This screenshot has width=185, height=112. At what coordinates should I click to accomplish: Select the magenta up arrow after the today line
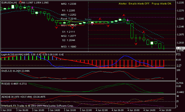[x=92, y=24]
